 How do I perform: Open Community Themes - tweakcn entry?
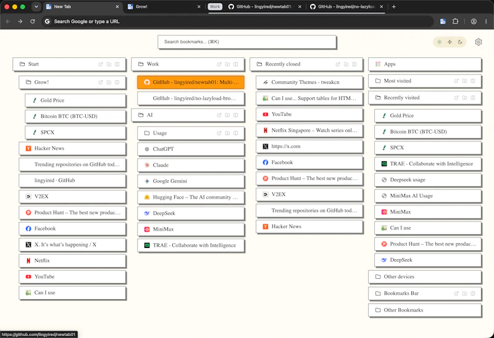click(x=309, y=82)
